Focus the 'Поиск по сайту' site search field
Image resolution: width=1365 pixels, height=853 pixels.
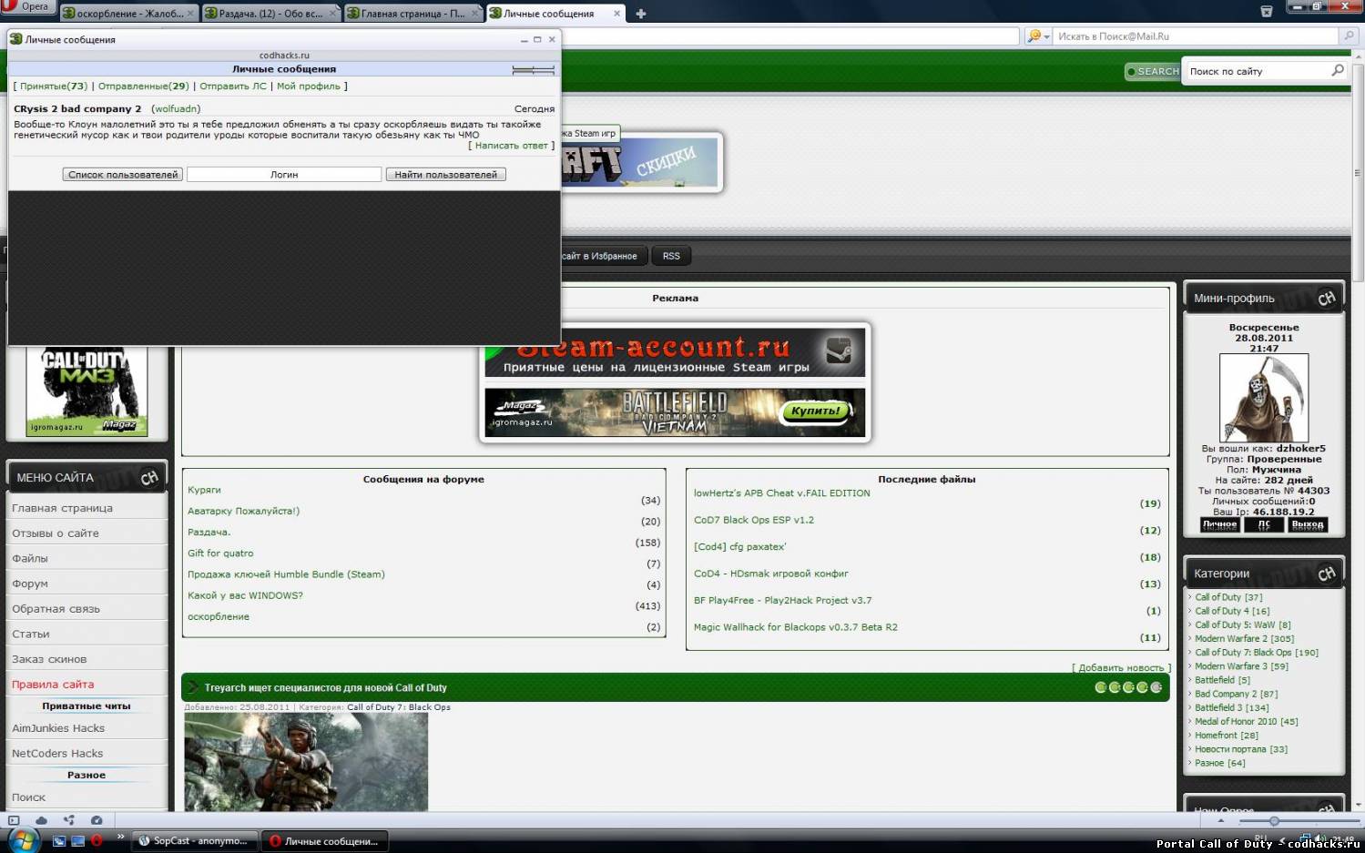point(1257,71)
